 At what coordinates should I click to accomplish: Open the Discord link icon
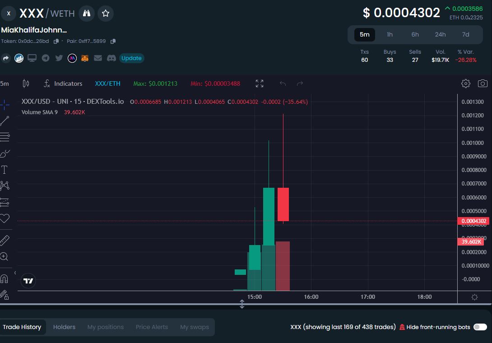point(111,58)
